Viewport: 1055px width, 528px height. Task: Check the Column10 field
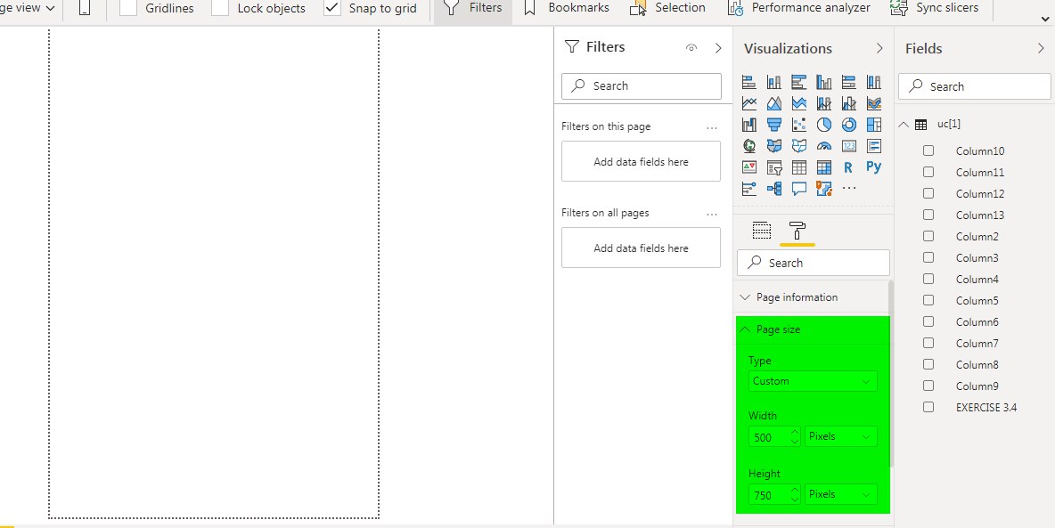coord(928,150)
